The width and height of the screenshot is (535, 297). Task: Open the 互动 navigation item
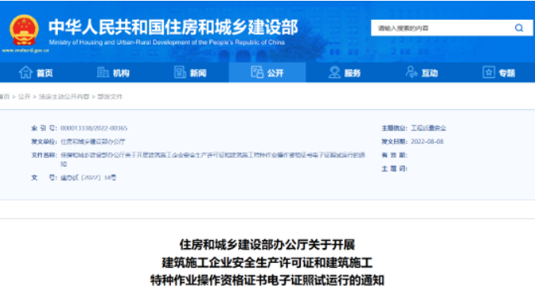[430, 73]
